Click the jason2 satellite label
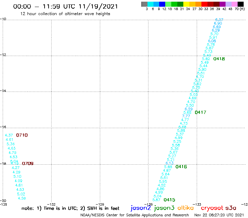The image size is (248, 218). tap(141, 208)
